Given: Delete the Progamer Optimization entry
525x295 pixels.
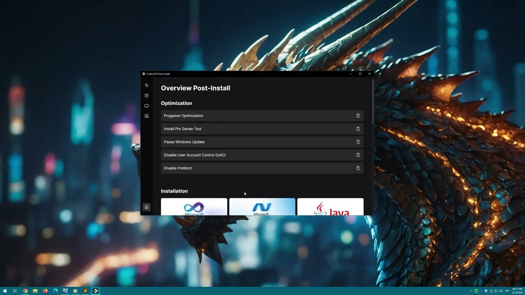Looking at the screenshot, I should pyautogui.click(x=358, y=116).
